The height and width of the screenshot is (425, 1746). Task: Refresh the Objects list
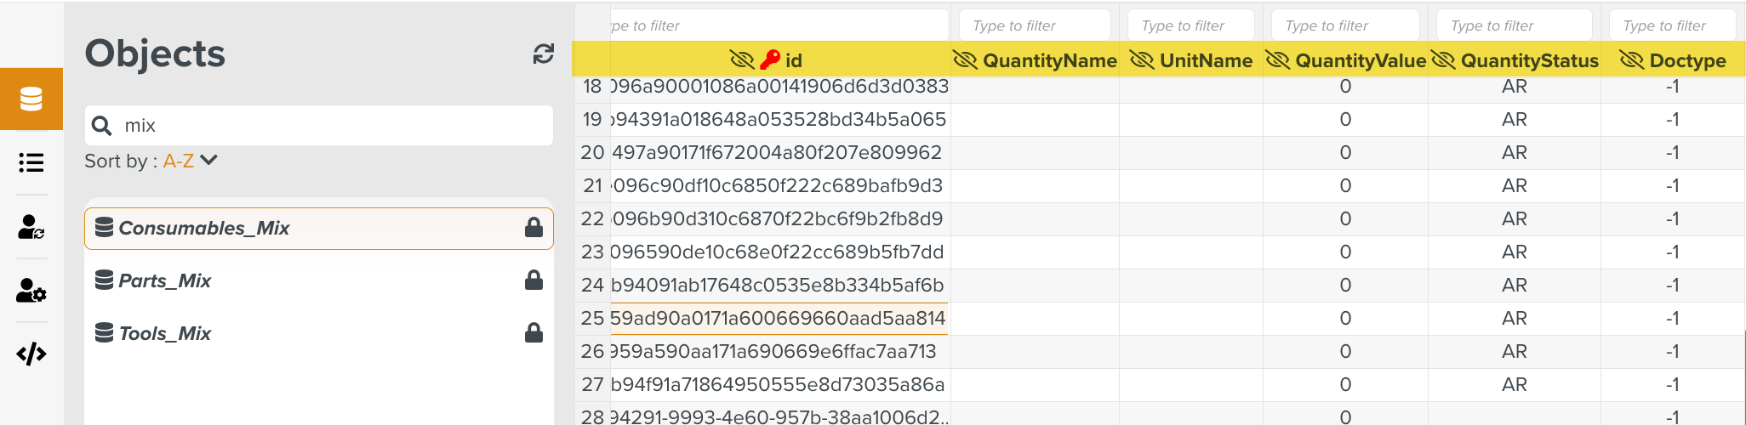pos(543,54)
